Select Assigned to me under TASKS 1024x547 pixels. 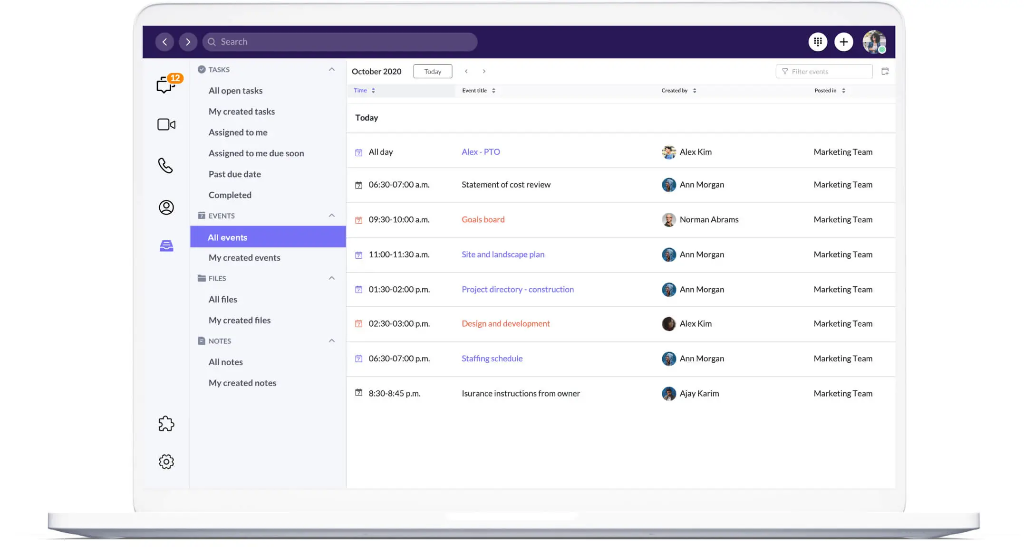pyautogui.click(x=238, y=132)
